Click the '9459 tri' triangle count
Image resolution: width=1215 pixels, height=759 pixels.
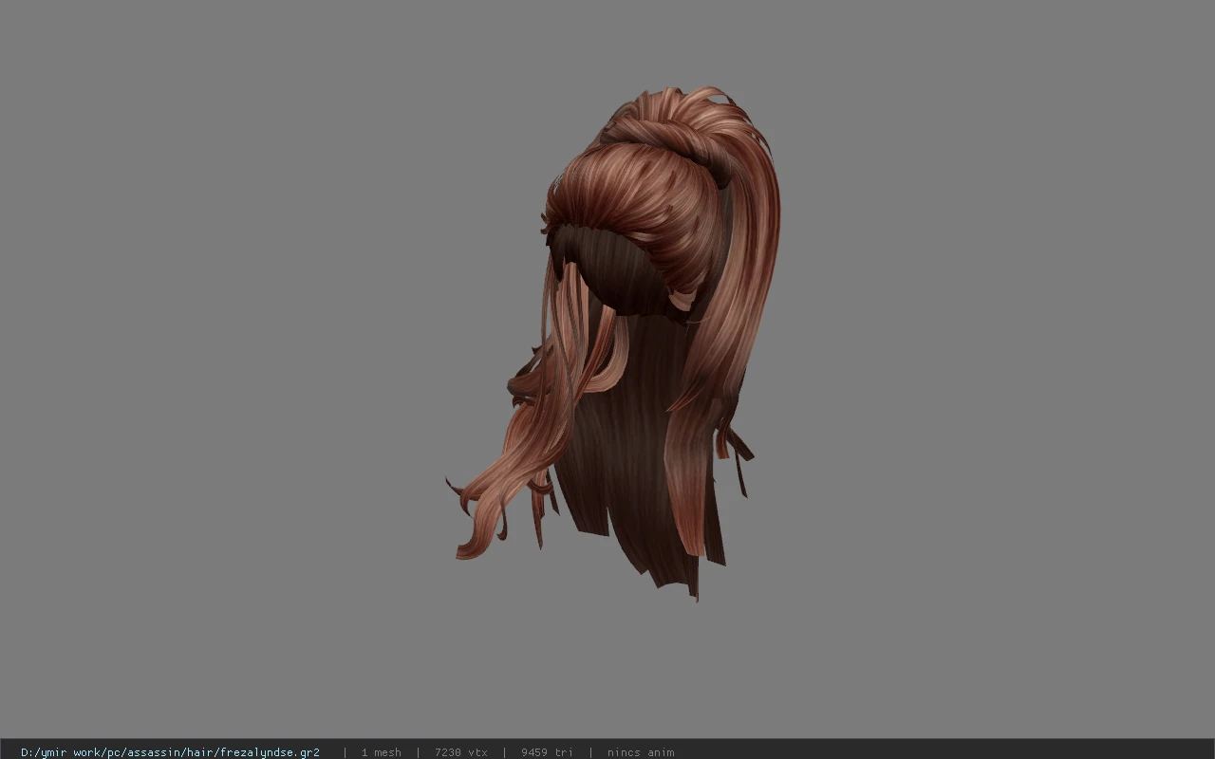pyautogui.click(x=547, y=752)
